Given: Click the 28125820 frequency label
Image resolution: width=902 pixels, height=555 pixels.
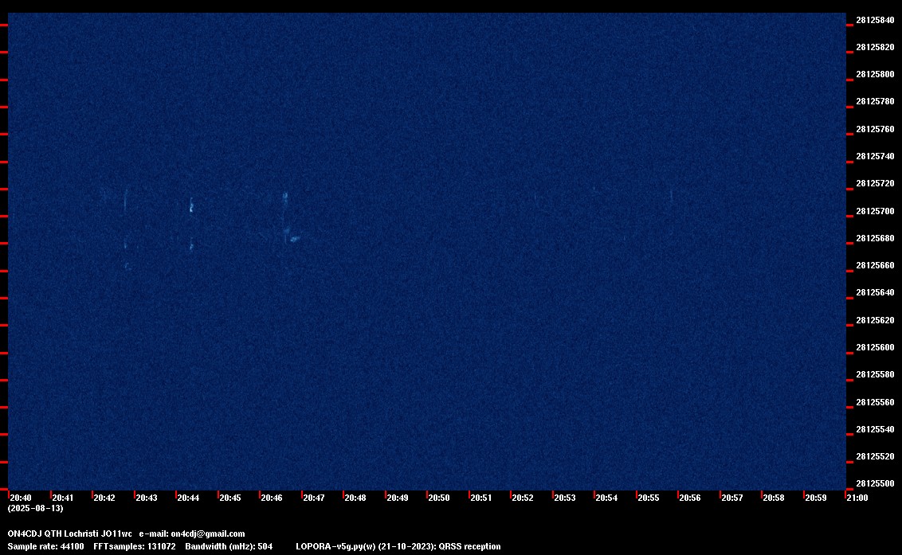Looking at the screenshot, I should [x=875, y=47].
